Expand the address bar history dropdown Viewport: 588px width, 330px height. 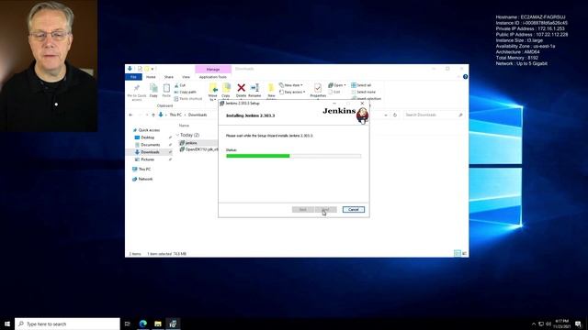click(x=386, y=115)
